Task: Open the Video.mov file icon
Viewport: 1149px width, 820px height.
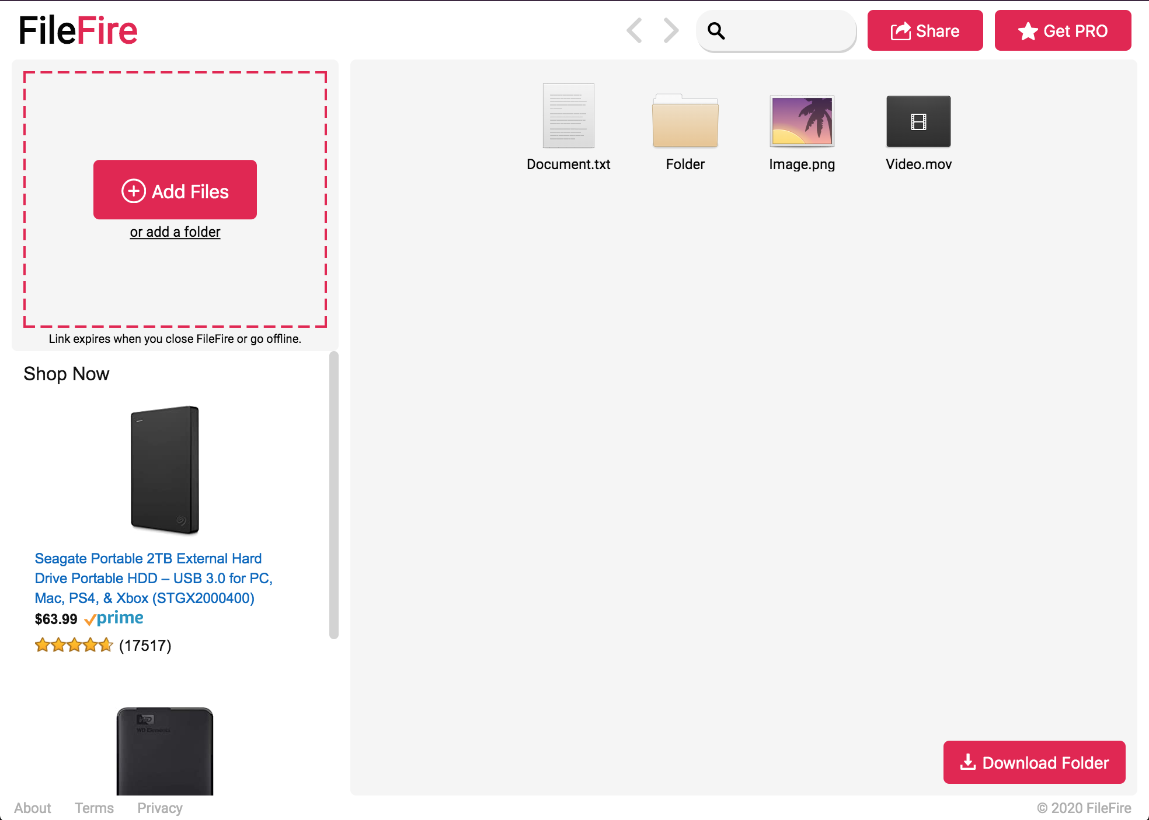Action: click(x=918, y=121)
